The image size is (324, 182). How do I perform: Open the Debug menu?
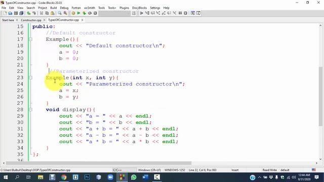[64, 8]
